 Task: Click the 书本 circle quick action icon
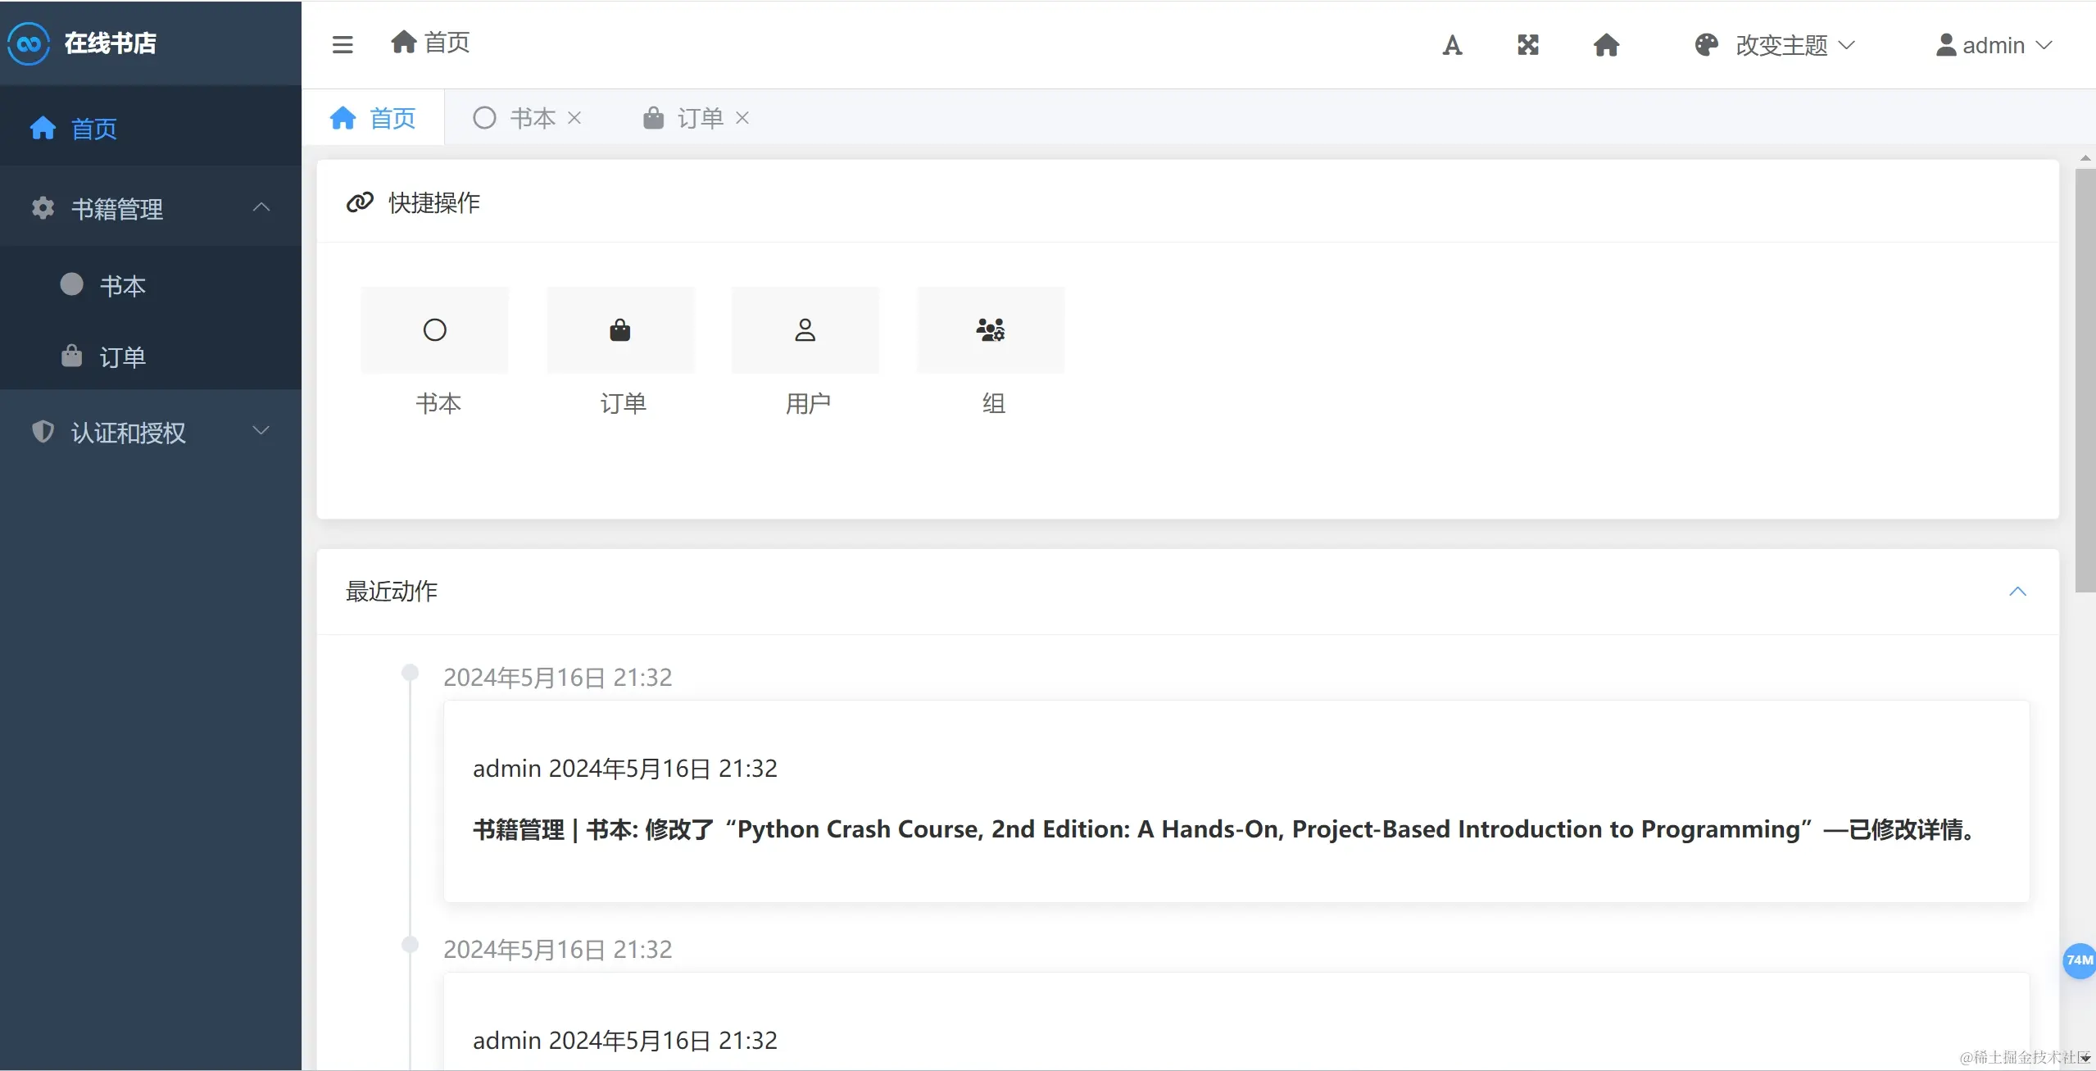coord(435,330)
